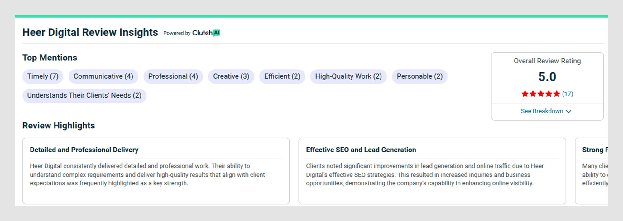The image size is (623, 221).
Task: Open the See Breakdown link
Action: coord(546,111)
